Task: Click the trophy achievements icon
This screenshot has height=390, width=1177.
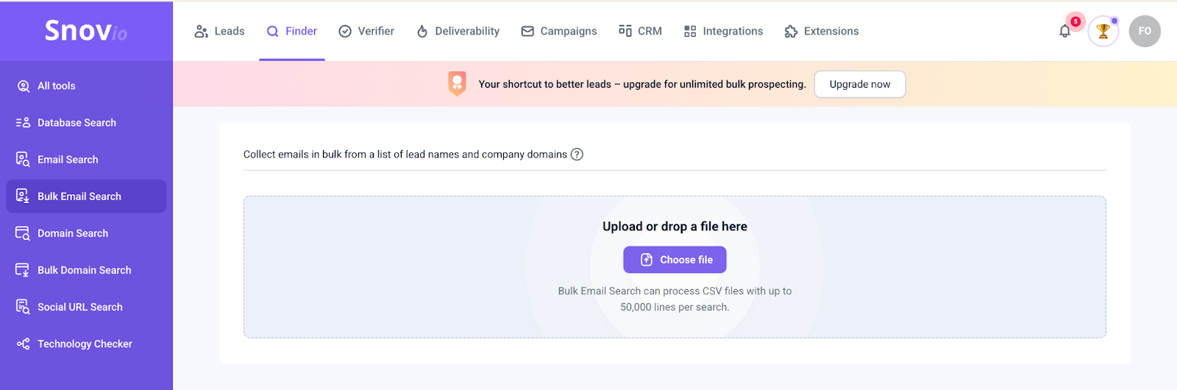Action: coord(1103,31)
